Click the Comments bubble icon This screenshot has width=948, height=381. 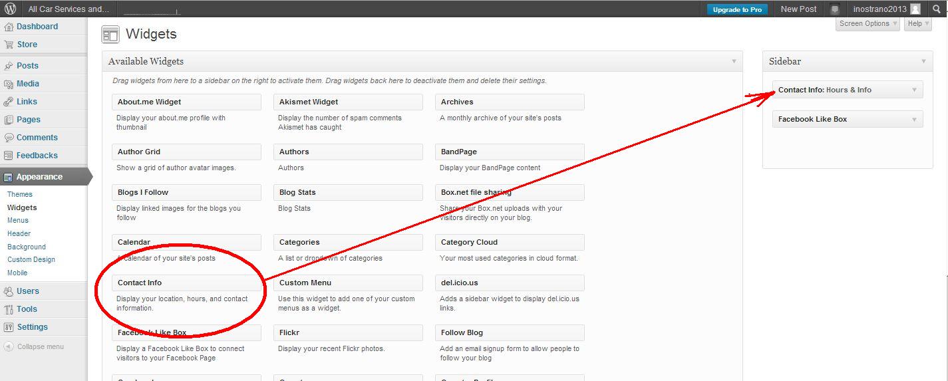(9, 138)
